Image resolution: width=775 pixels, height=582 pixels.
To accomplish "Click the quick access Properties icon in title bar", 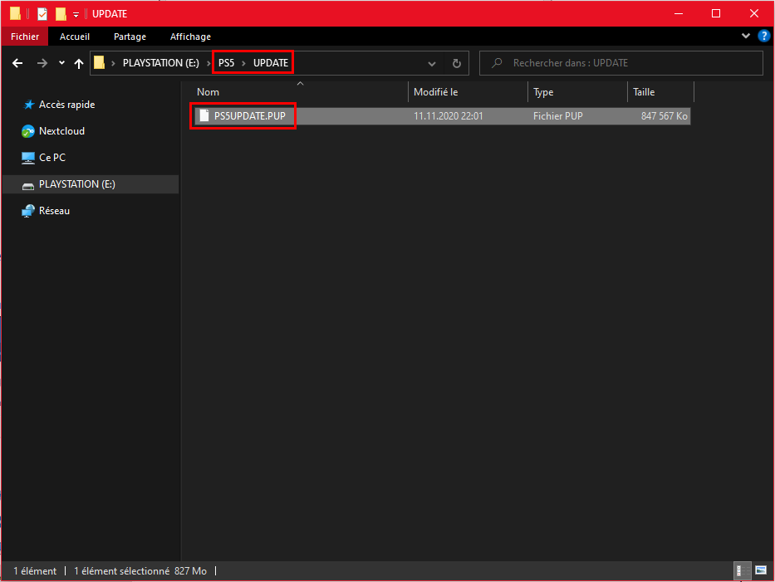I will [x=42, y=14].
